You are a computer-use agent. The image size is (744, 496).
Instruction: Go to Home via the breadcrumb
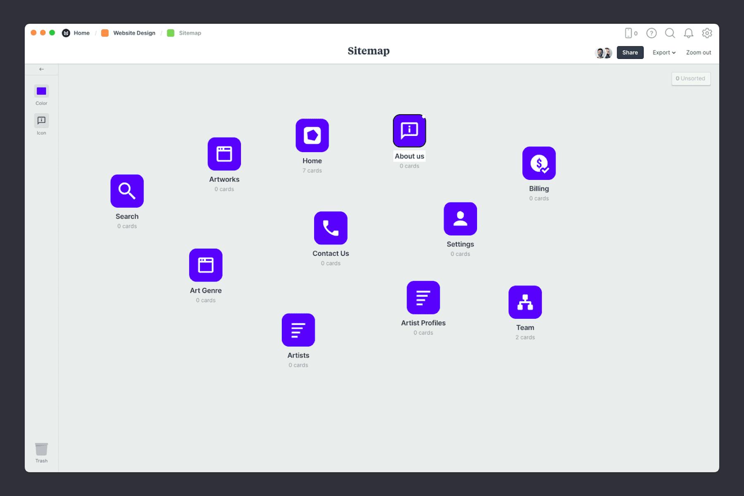click(81, 33)
